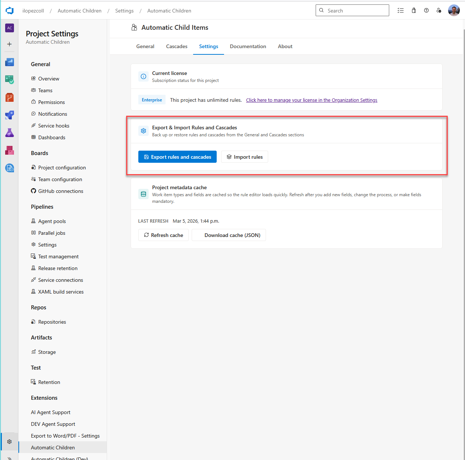Create a new project with the plus icon

(x=9, y=44)
